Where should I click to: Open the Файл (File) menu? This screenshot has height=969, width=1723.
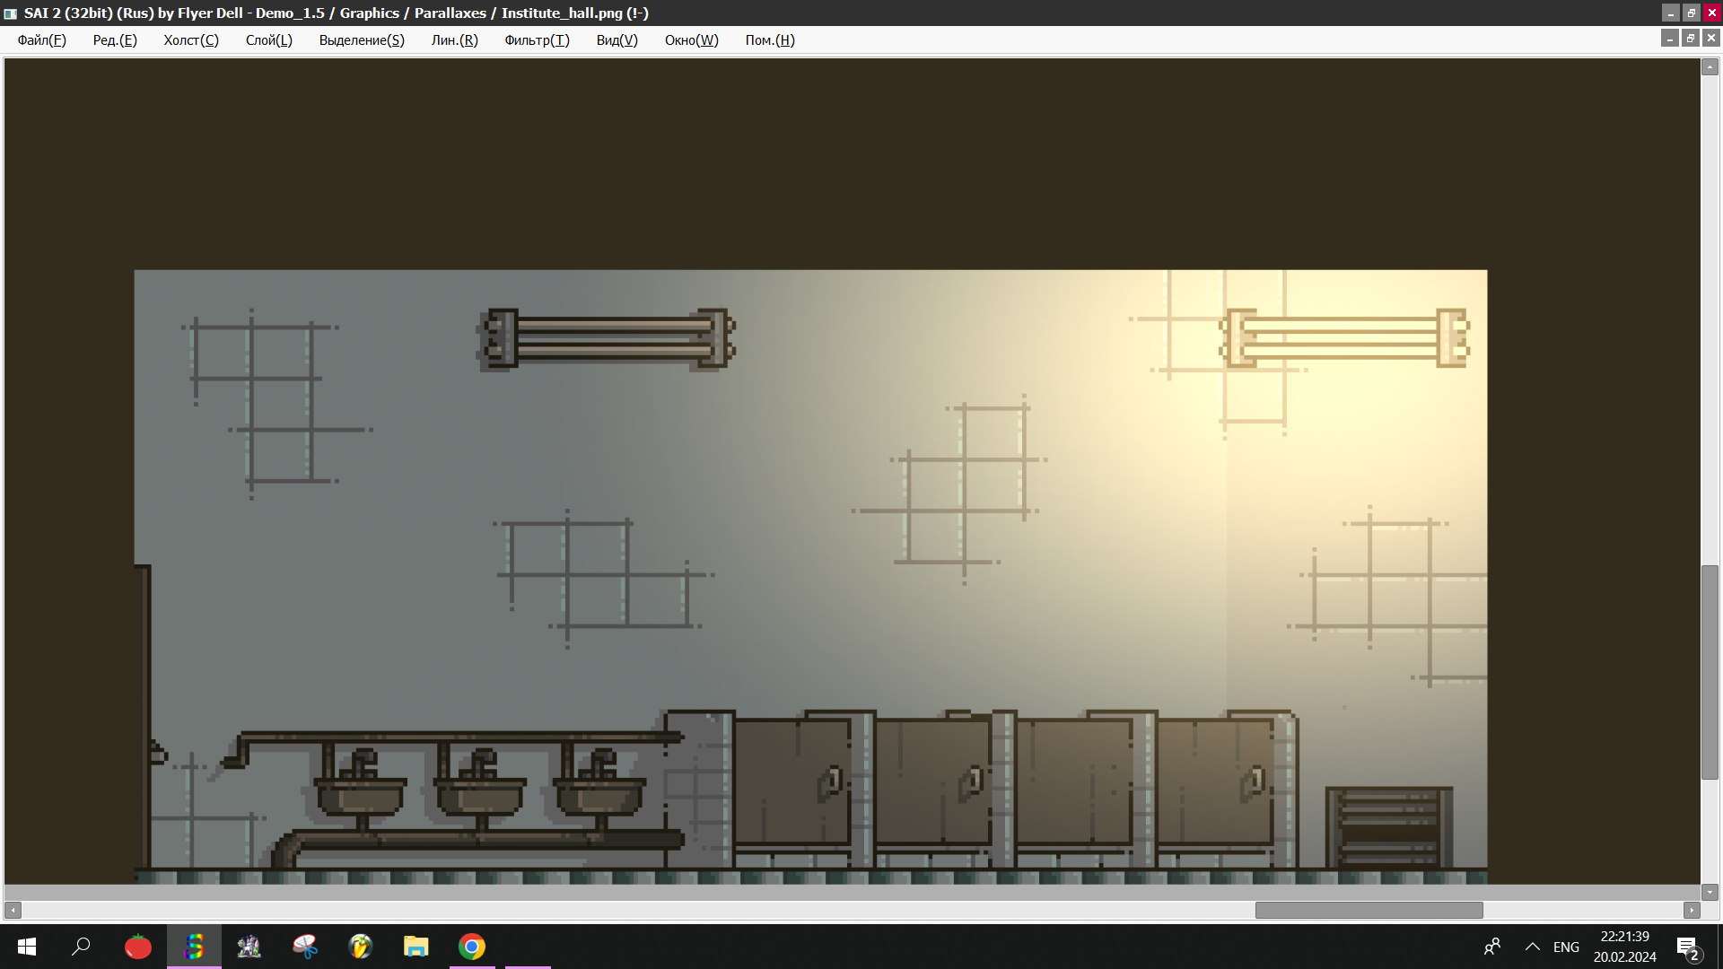coord(41,40)
